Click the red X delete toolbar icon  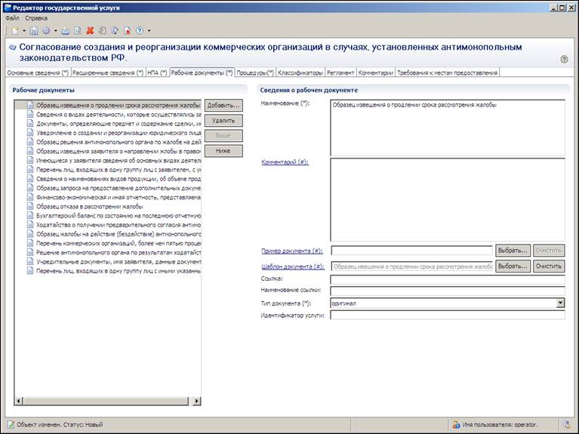click(x=90, y=31)
